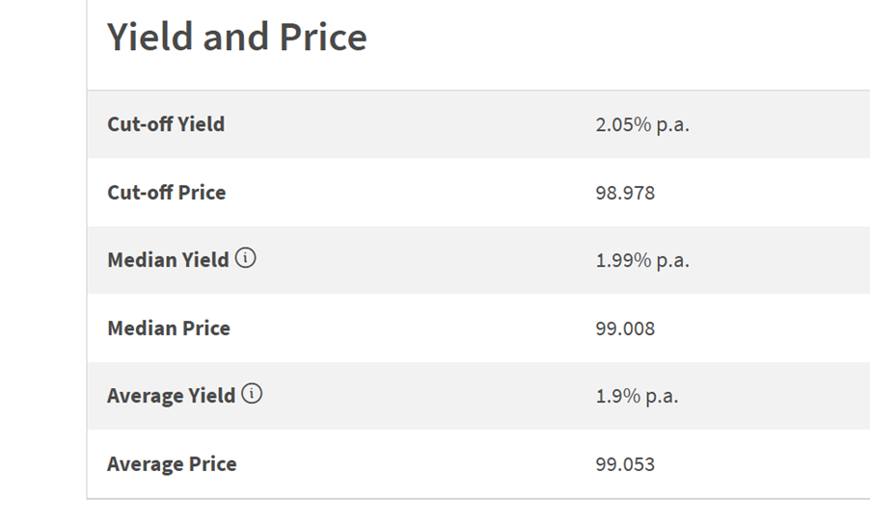
Task: Click the word Yield in the heading
Action: click(x=150, y=38)
